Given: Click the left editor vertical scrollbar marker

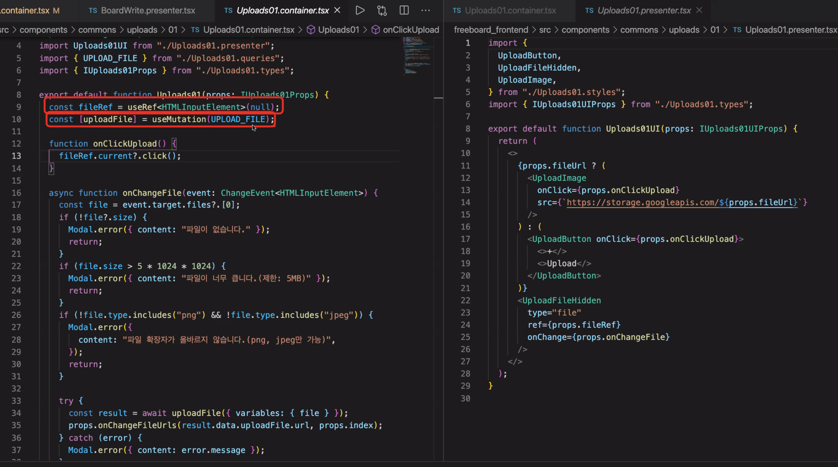Looking at the screenshot, I should tap(438, 98).
